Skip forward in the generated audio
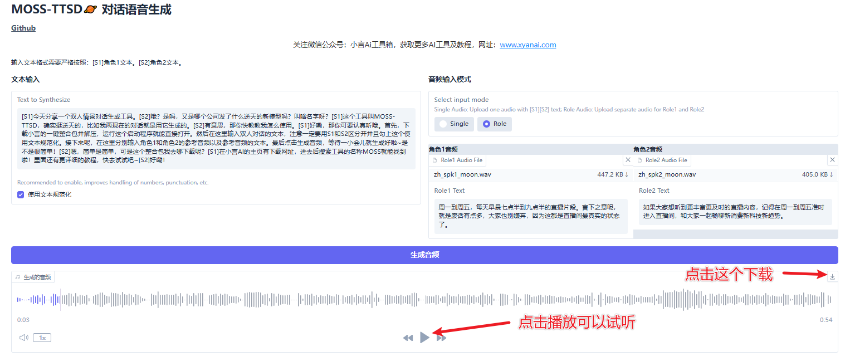Image resolution: width=850 pixels, height=356 pixels. (x=441, y=338)
